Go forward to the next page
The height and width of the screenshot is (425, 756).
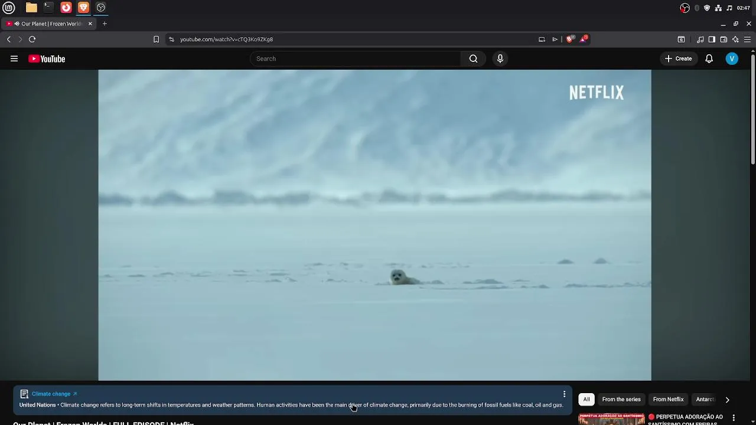tap(19, 40)
